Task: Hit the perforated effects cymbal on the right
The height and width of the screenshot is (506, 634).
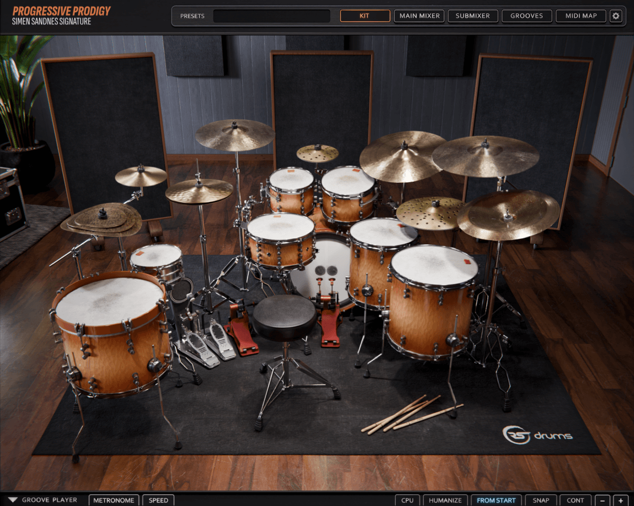Action: (431, 213)
